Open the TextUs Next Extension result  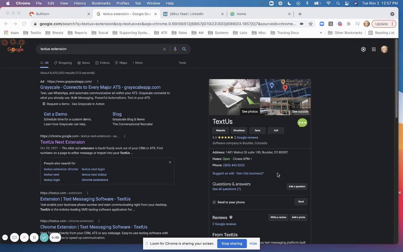(63, 142)
